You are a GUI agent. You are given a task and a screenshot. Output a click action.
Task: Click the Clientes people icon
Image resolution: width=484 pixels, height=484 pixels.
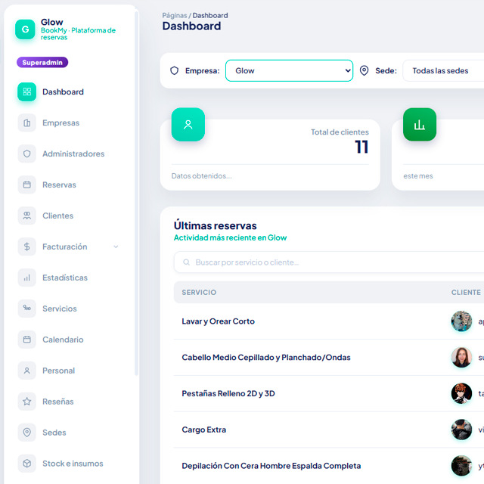(x=27, y=216)
